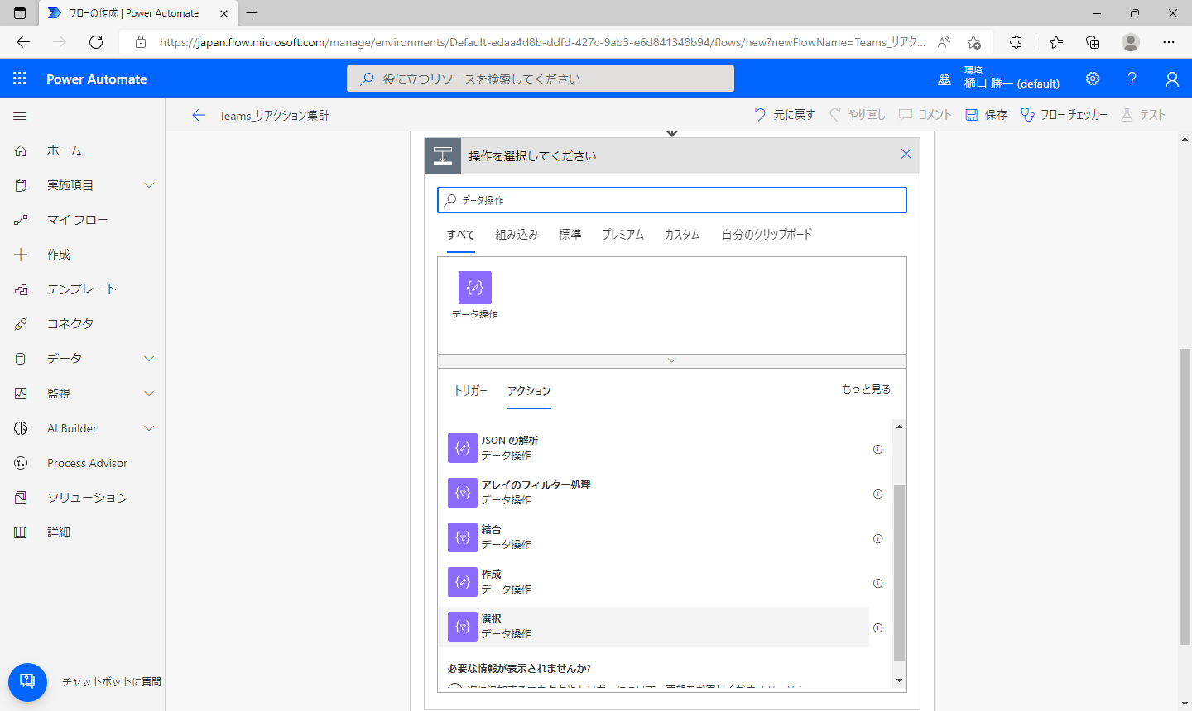Image resolution: width=1192 pixels, height=711 pixels.
Task: Open settings gear in Power Automate header
Action: point(1093,79)
